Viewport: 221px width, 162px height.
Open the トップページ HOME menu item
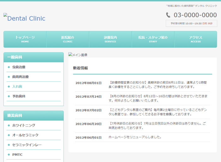click(x=25, y=39)
